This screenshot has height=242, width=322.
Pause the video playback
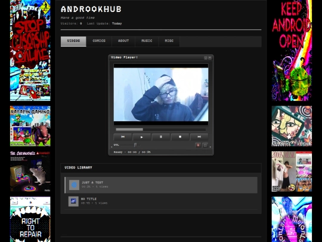(161, 137)
